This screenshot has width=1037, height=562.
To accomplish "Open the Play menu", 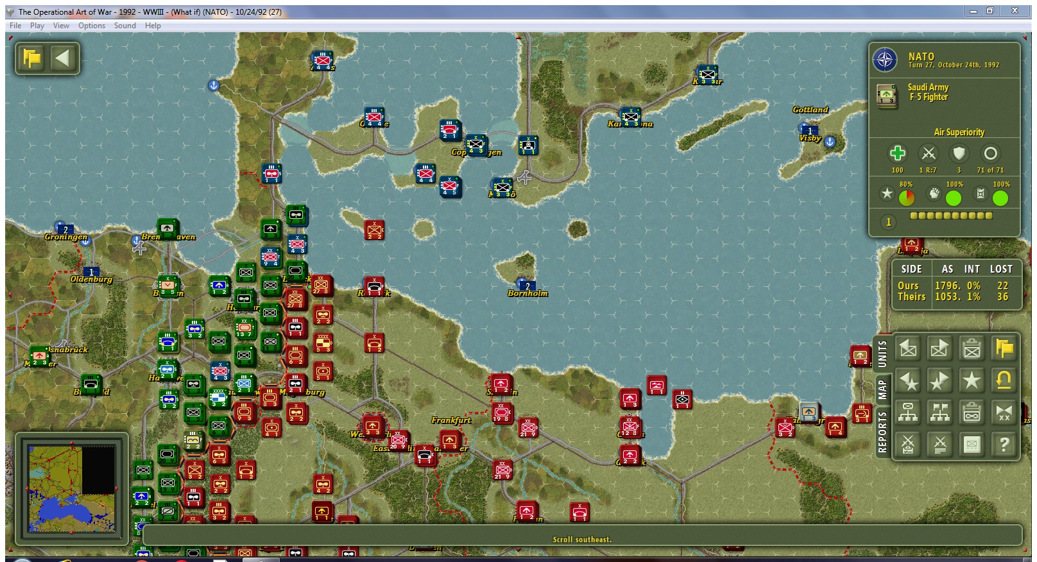I will 37,26.
